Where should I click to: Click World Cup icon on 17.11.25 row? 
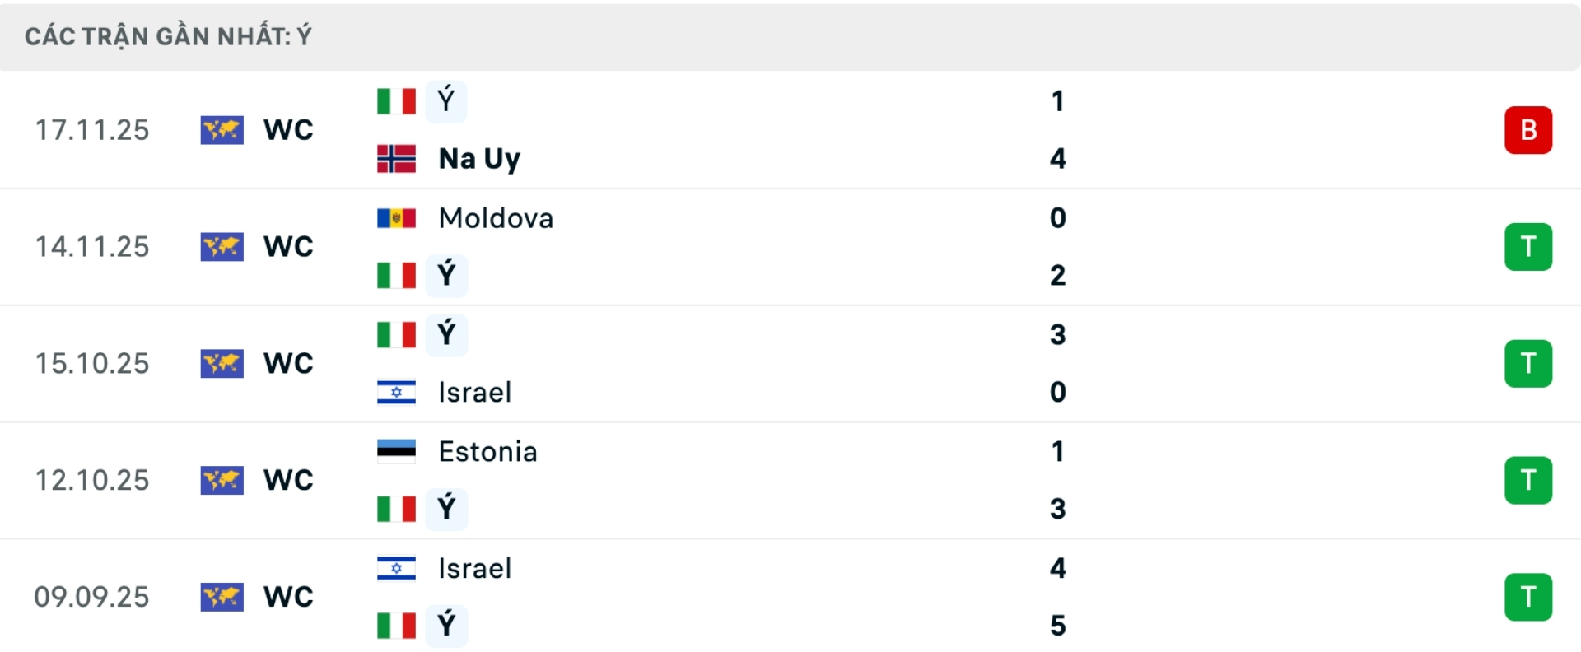pos(222,130)
